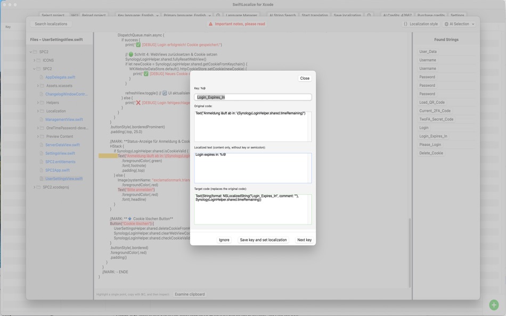The image size is (506, 316).
Task: Click the Language Manager toolbar button
Action: (x=241, y=15)
